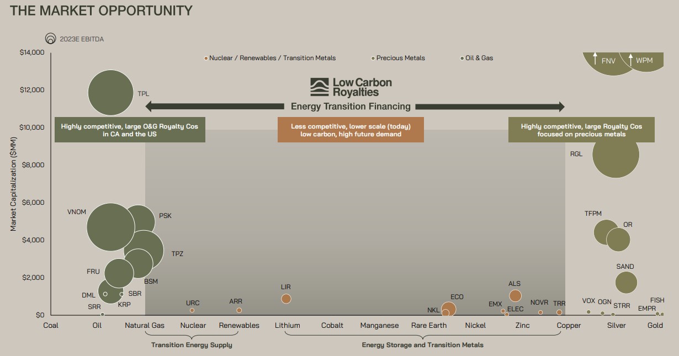Viewport: 679px width, 356px height.
Task: Click the SAND bubble
Action: 626,283
